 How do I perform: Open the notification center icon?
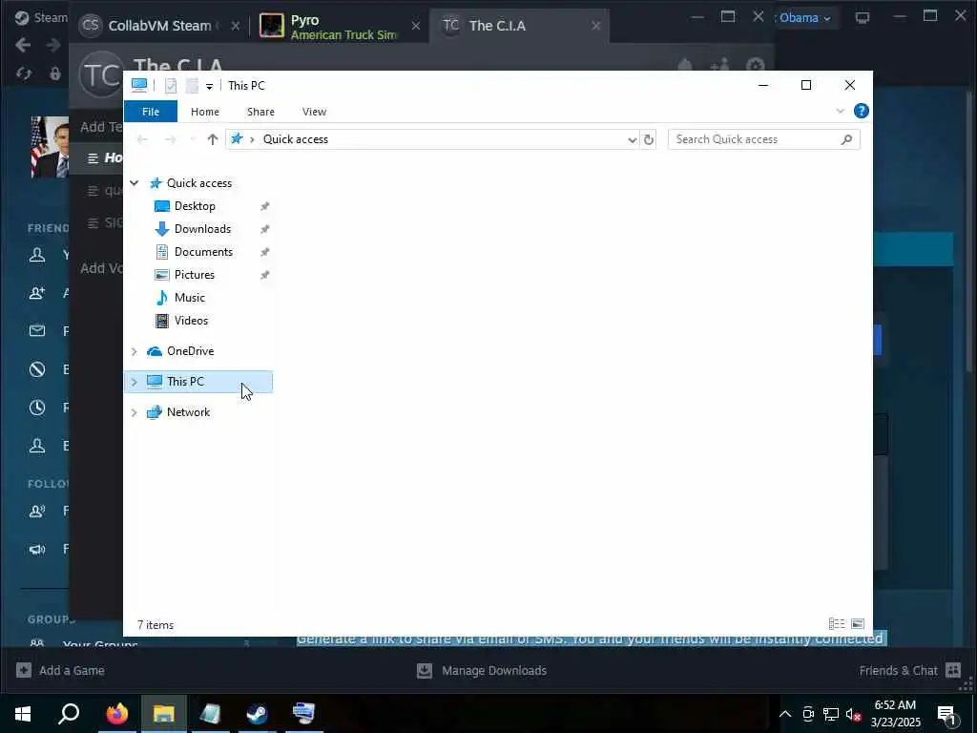pyautogui.click(x=947, y=714)
